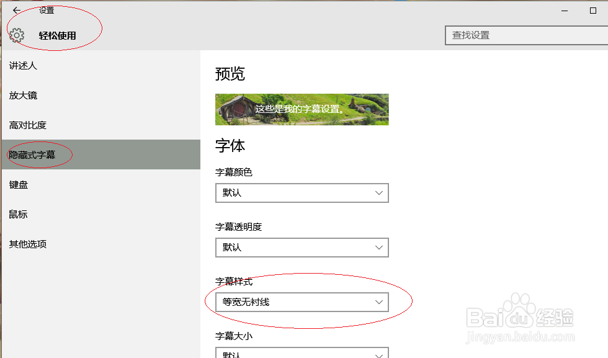
Task: Select 隐藏式字幕 in the sidebar
Action: tap(101, 154)
